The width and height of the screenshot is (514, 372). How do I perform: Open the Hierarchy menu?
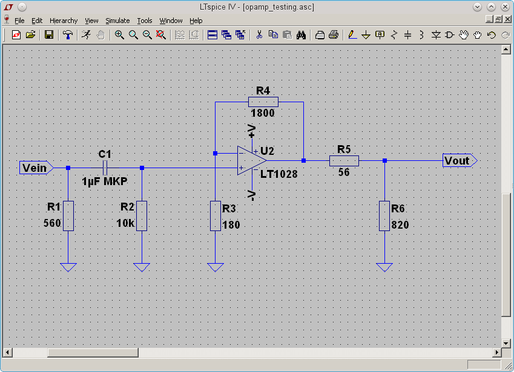click(x=64, y=21)
